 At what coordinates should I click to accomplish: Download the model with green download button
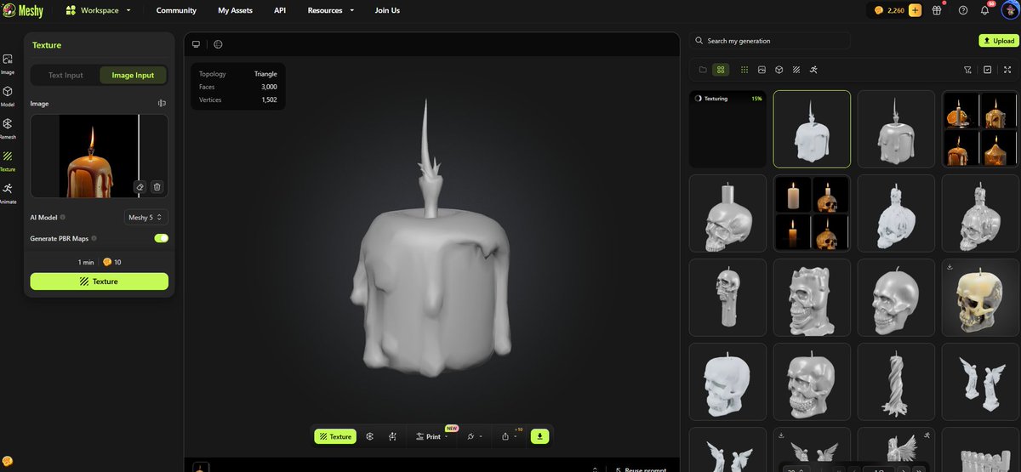[539, 436]
